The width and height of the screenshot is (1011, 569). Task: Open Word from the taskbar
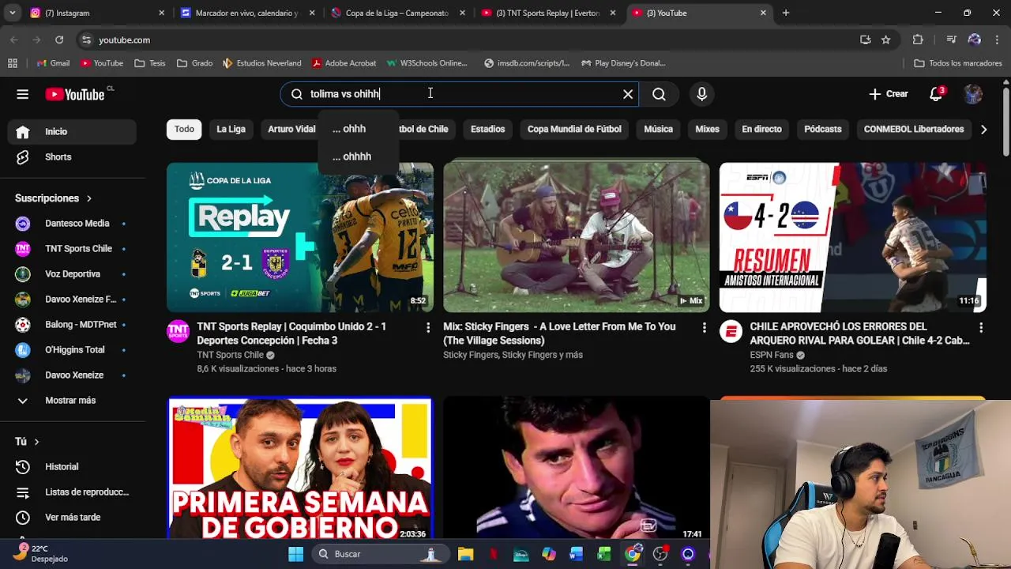pyautogui.click(x=577, y=554)
